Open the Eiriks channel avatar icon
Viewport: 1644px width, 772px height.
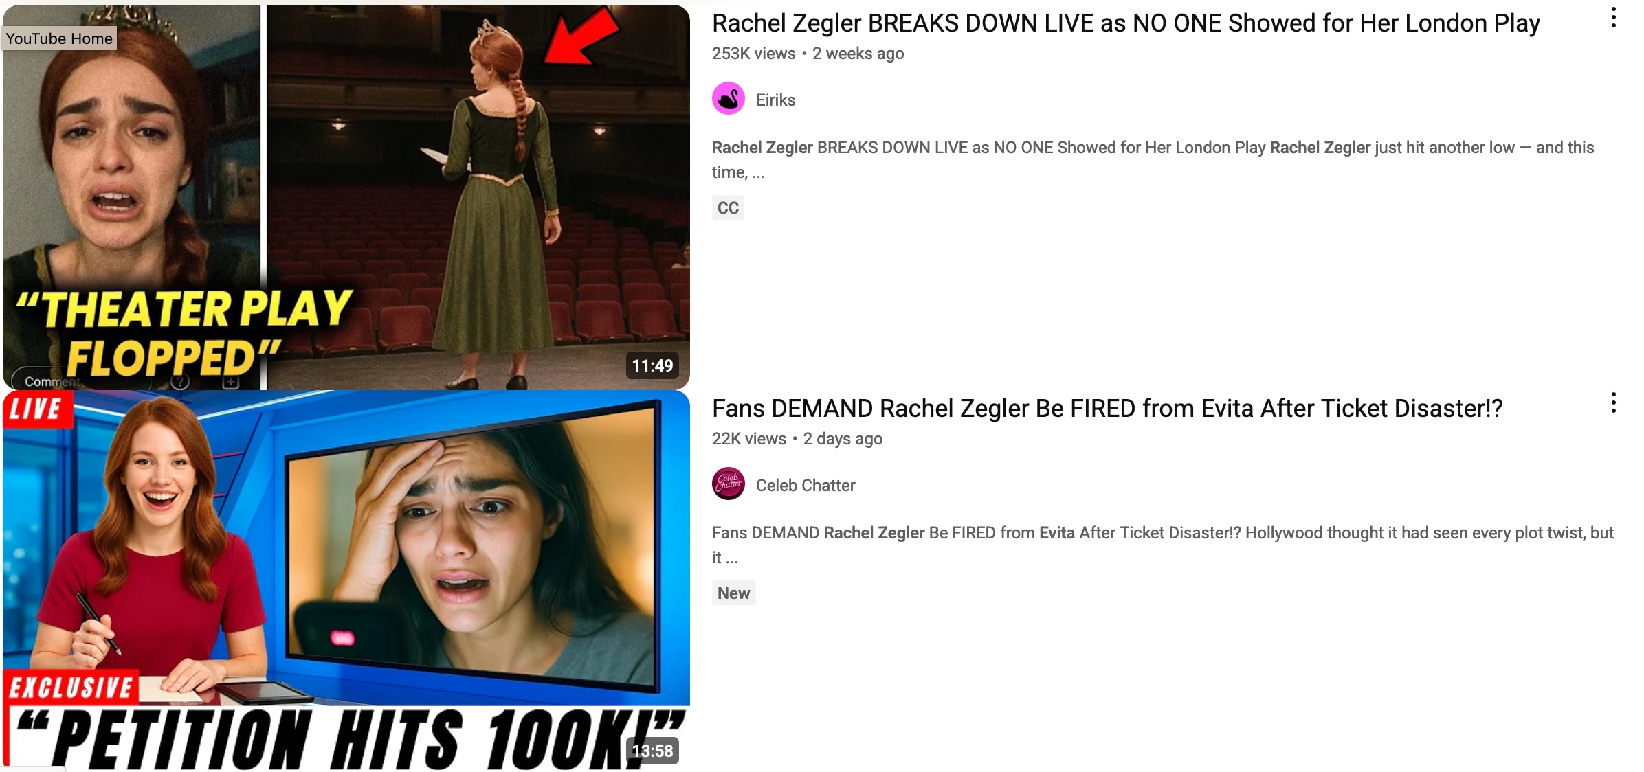tap(729, 99)
